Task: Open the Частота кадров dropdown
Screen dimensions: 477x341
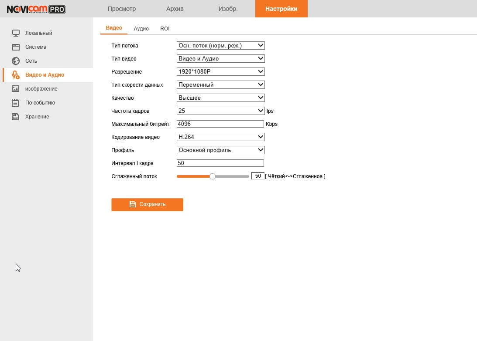Action: (220, 111)
